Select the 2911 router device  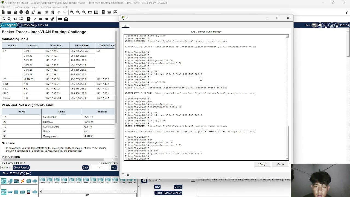[x=86, y=180]
